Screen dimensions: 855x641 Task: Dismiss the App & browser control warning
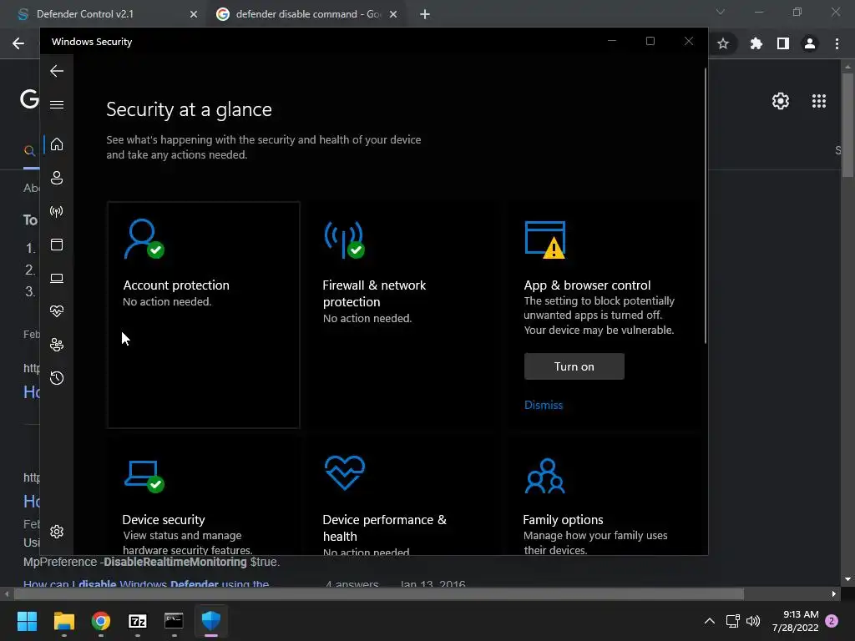[543, 405]
